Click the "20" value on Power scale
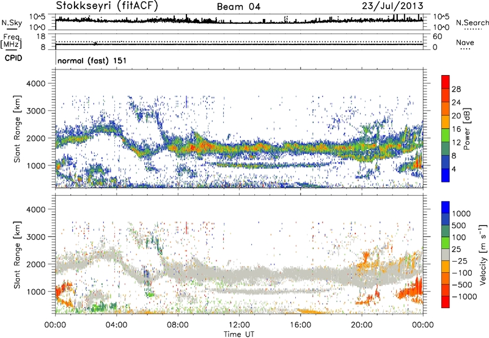 456,116
